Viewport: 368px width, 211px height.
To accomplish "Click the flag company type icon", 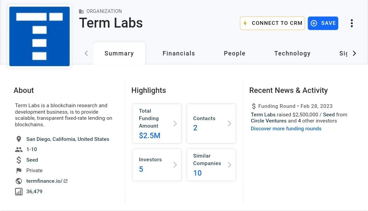I will (19, 171).
